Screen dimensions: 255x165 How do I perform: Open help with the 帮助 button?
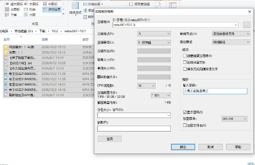(238, 147)
